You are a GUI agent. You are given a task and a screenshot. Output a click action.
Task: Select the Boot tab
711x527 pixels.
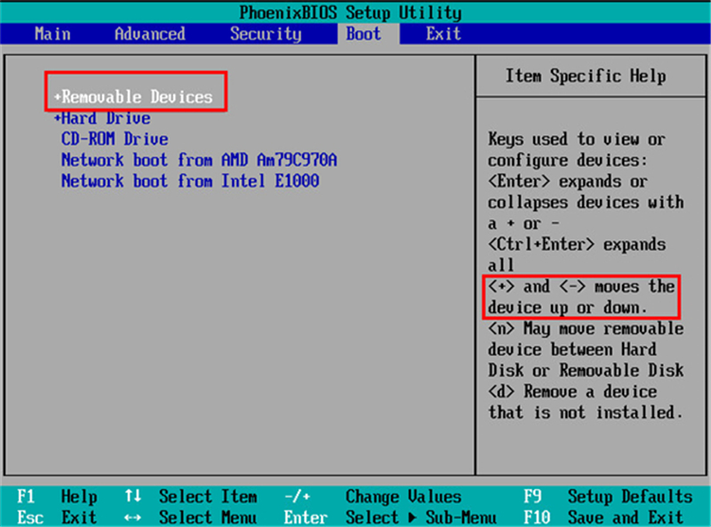[363, 34]
